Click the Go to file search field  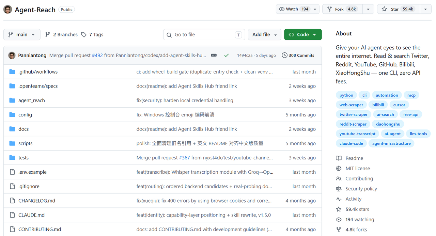click(x=204, y=34)
